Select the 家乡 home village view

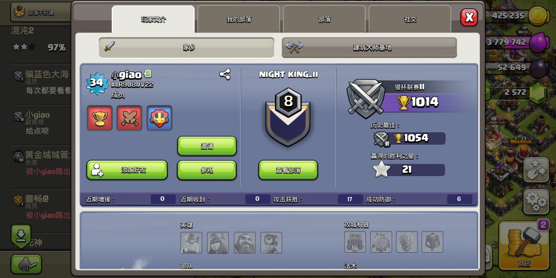[x=186, y=47]
